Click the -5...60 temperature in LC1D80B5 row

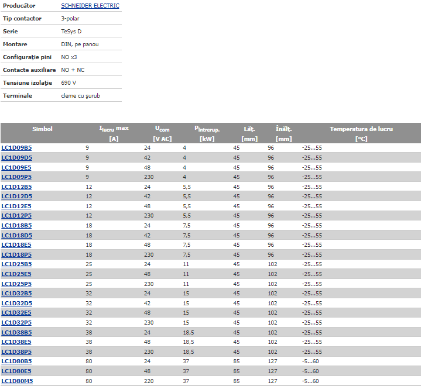pos(310,361)
